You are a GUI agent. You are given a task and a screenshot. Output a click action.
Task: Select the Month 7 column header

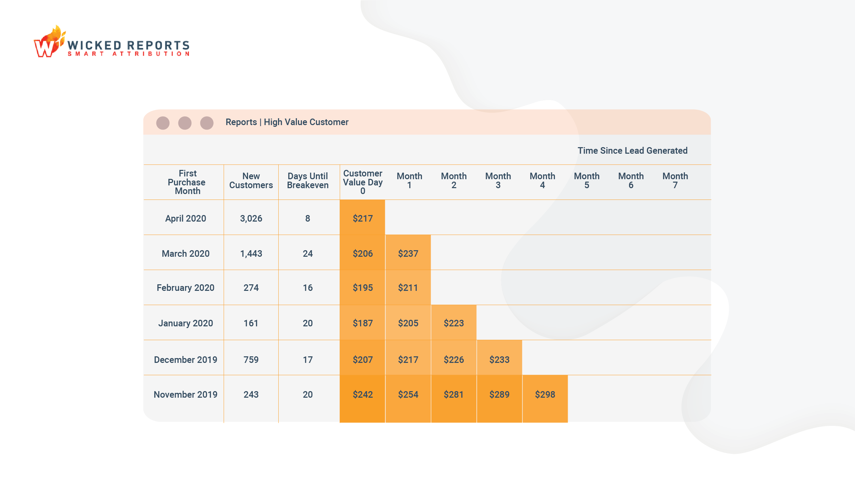pos(675,181)
